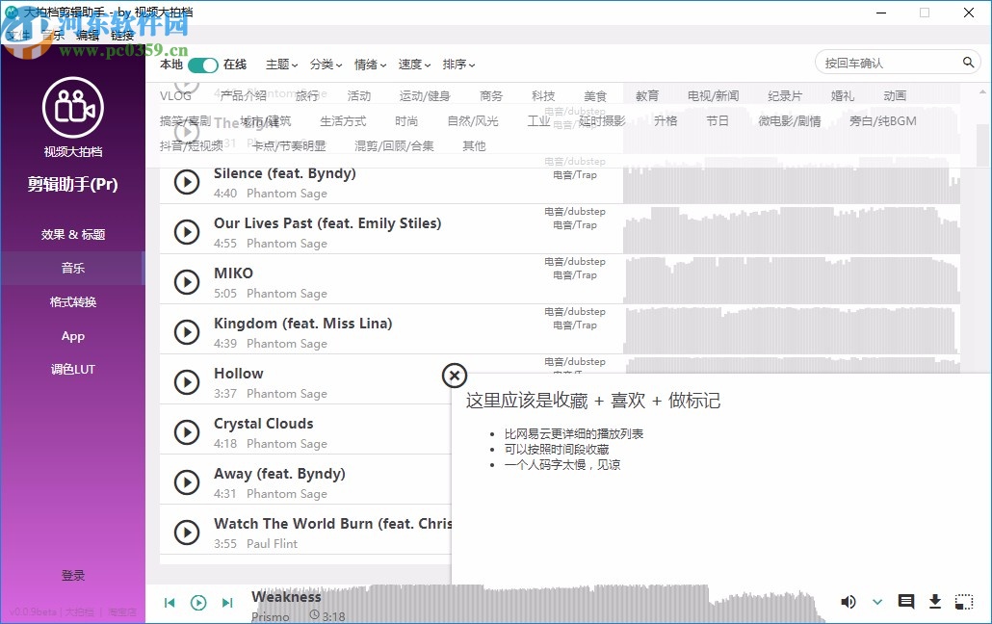Select the Kingdom (feat. Miss Lina) title

[303, 324]
